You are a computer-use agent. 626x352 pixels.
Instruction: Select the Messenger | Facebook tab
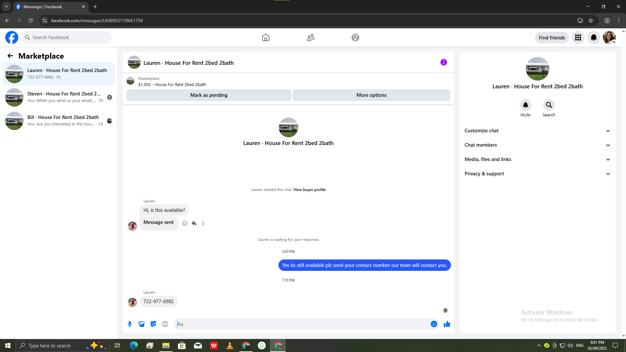click(51, 7)
